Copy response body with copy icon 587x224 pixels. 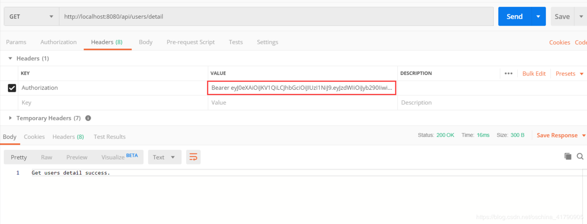pyautogui.click(x=568, y=156)
